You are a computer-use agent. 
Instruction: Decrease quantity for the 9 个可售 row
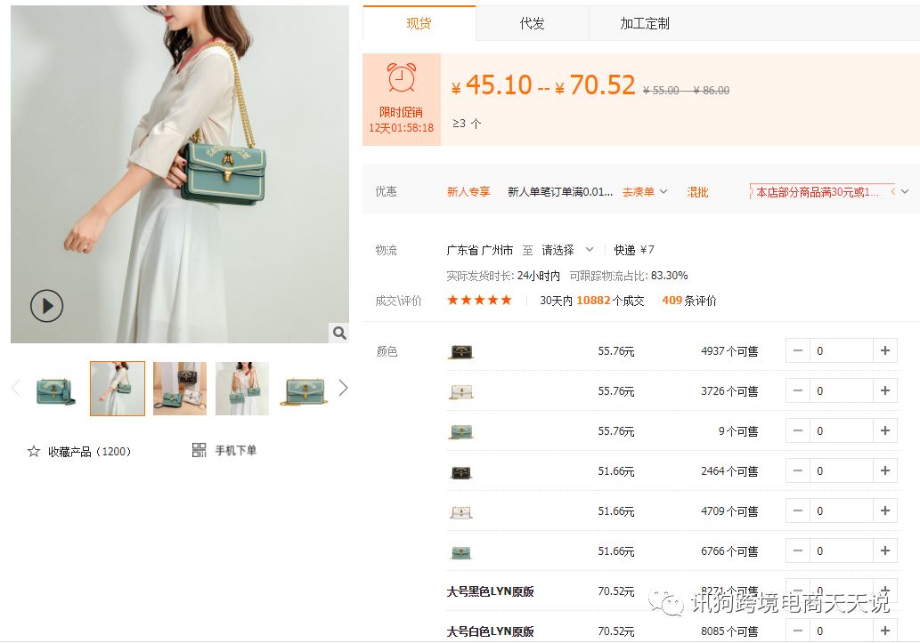pyautogui.click(x=798, y=430)
